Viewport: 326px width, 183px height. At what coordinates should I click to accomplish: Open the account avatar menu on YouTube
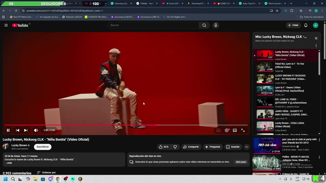[x=316, y=25]
